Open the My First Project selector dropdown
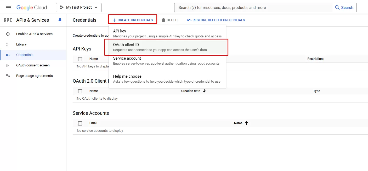 tap(79, 8)
